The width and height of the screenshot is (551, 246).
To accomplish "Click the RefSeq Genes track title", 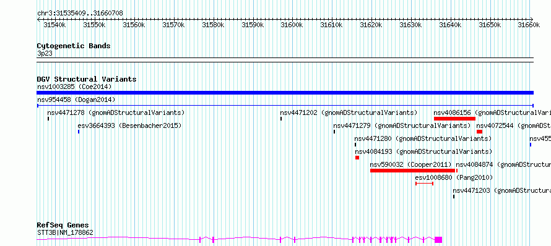I will coord(63,226).
